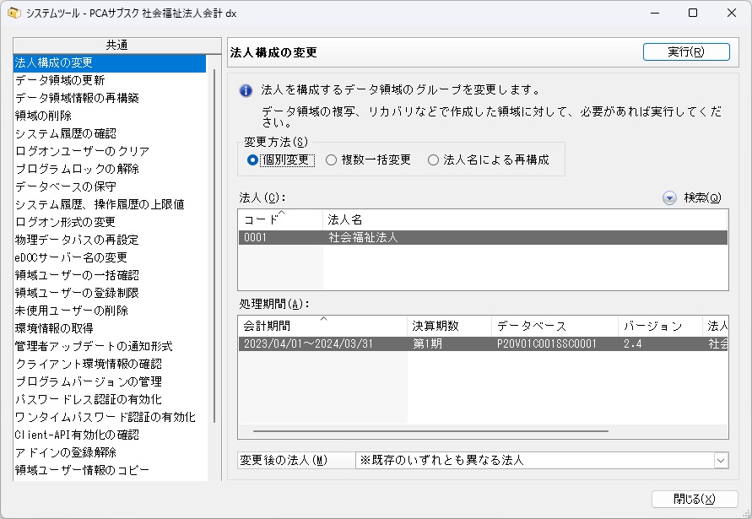
Task: Select the 個別変更 radio button
Action: 252,159
